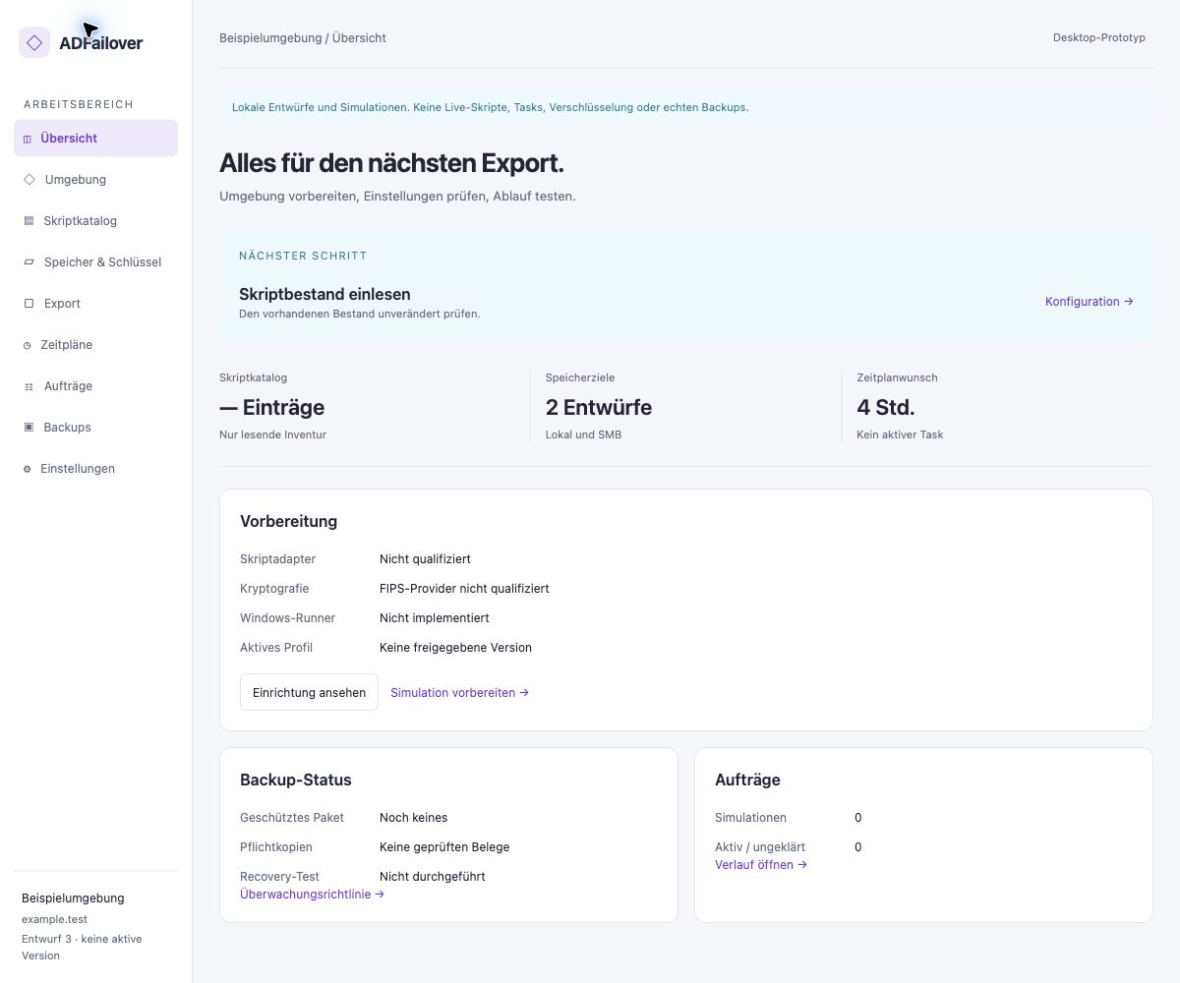1180x983 pixels.
Task: Click "Noch keines" next to Geschütztes Paket
Action: (x=413, y=818)
